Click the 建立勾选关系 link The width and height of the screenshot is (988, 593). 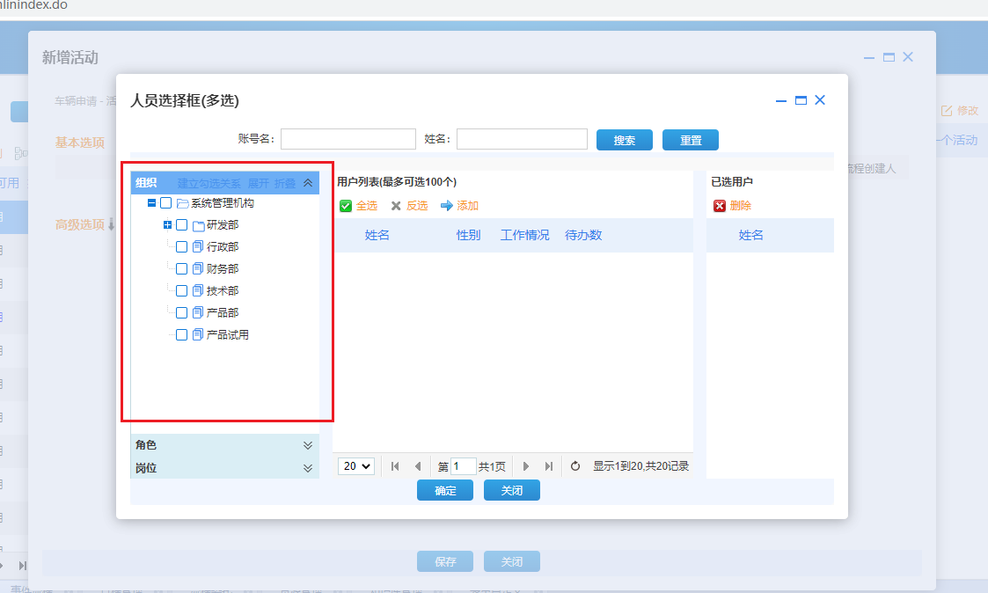point(209,183)
